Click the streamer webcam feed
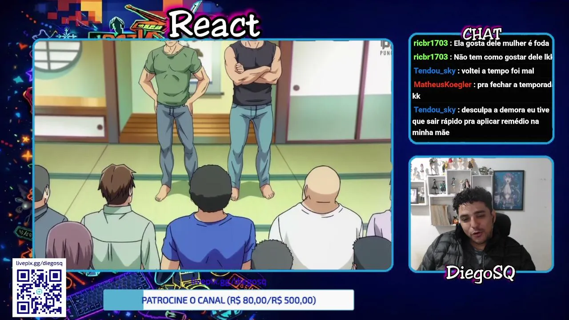 (481, 214)
